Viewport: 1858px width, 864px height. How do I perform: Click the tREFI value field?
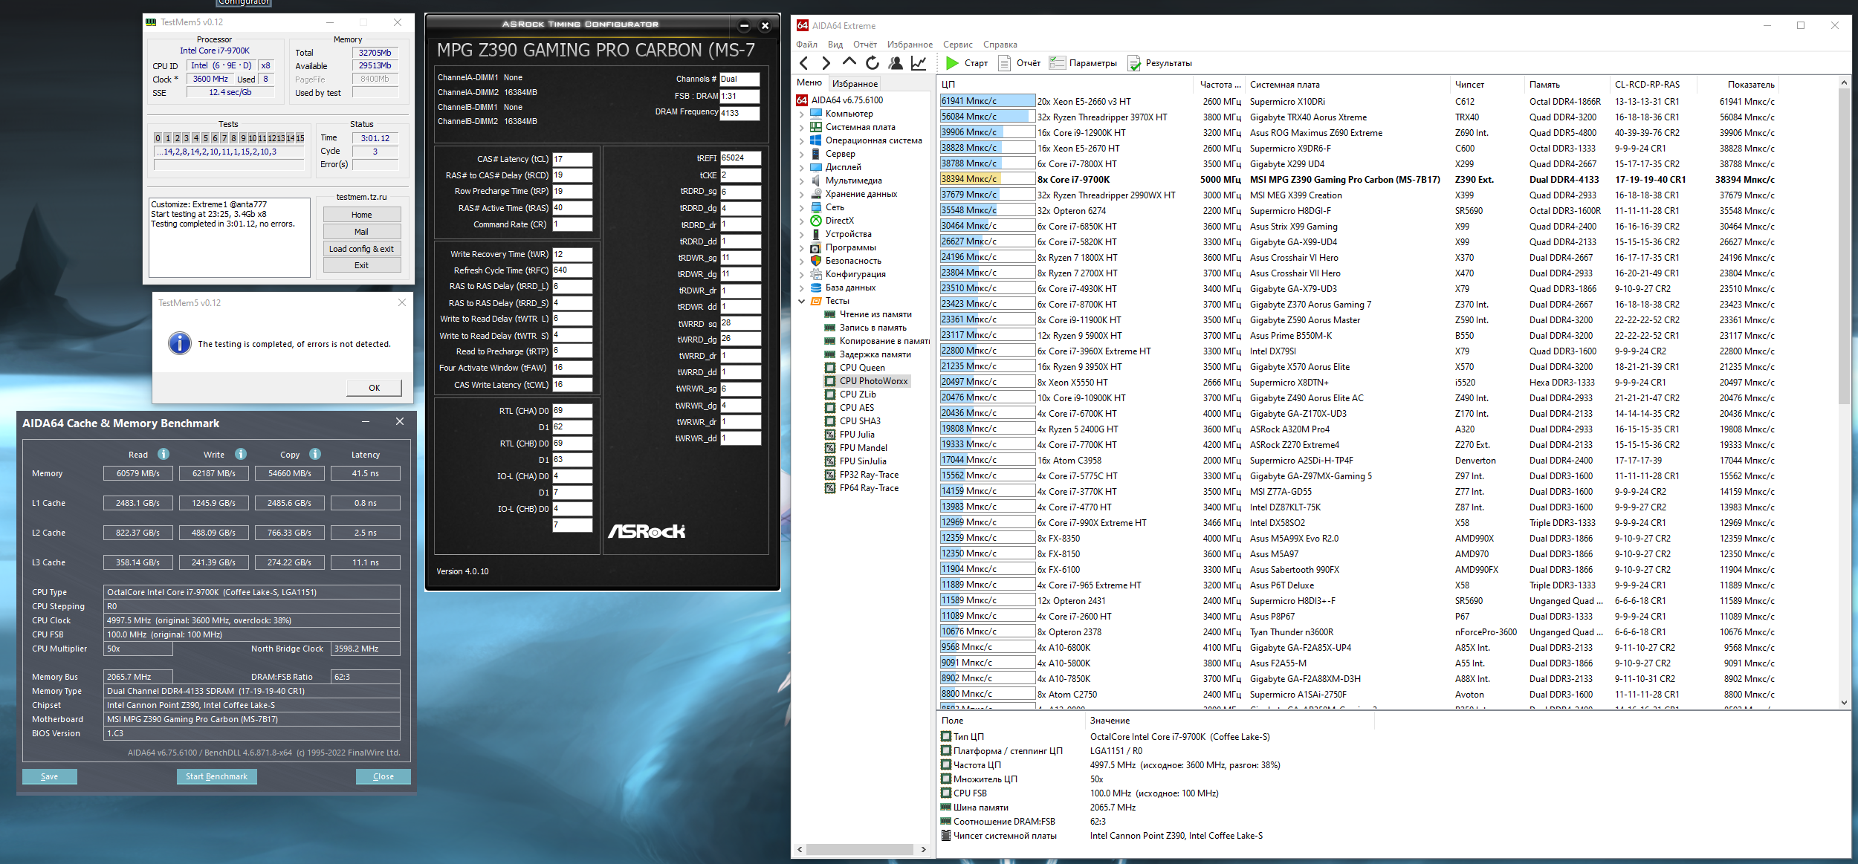click(x=739, y=157)
